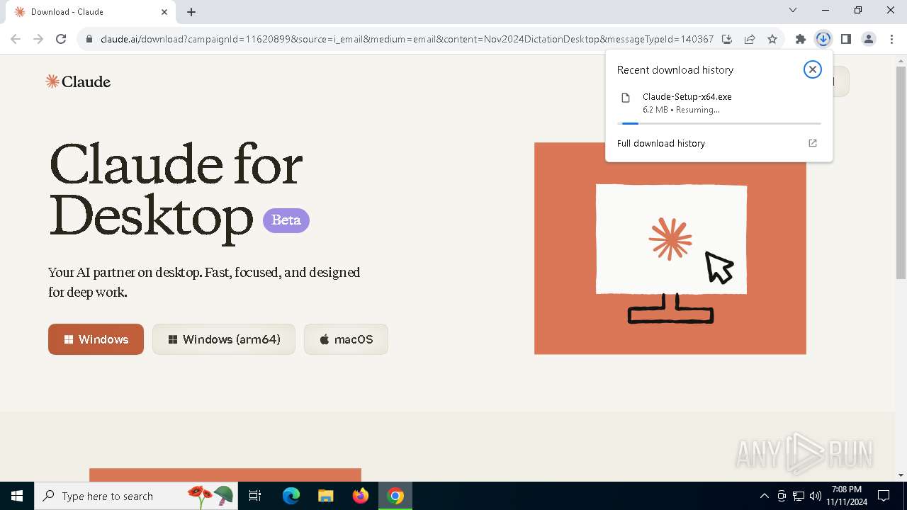Open volume control tray icon
This screenshot has height=510, width=907.
pyautogui.click(x=816, y=496)
